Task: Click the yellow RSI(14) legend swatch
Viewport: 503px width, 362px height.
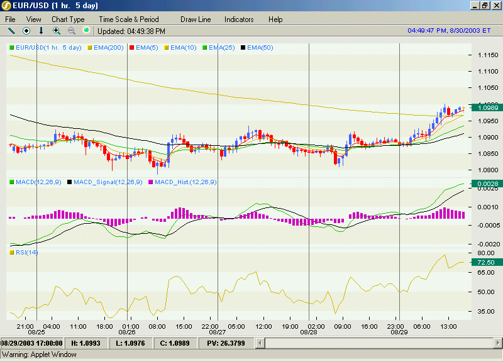Action: point(12,253)
